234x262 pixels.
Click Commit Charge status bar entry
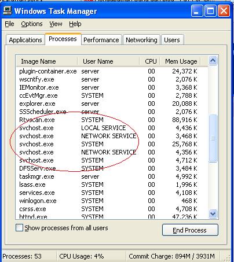coord(171,256)
